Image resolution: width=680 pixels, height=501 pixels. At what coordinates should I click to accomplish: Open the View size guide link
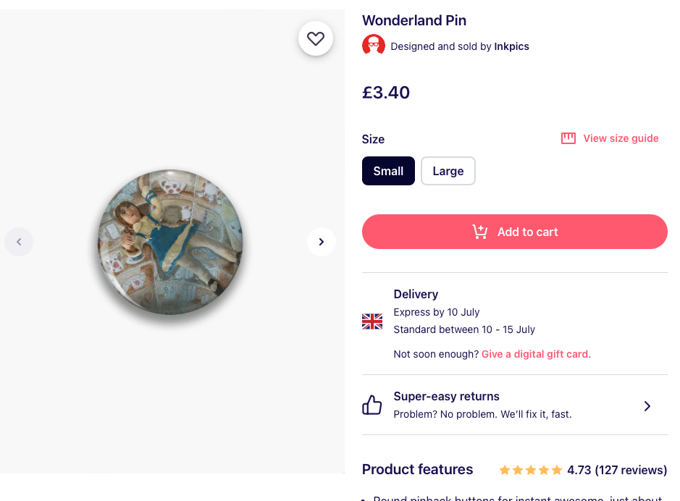[x=621, y=138]
